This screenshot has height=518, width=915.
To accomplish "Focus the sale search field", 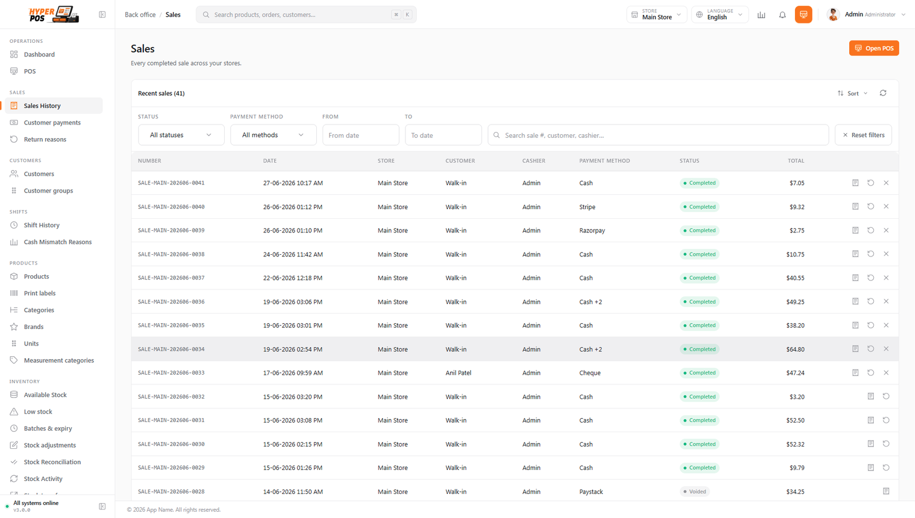I will pos(658,135).
